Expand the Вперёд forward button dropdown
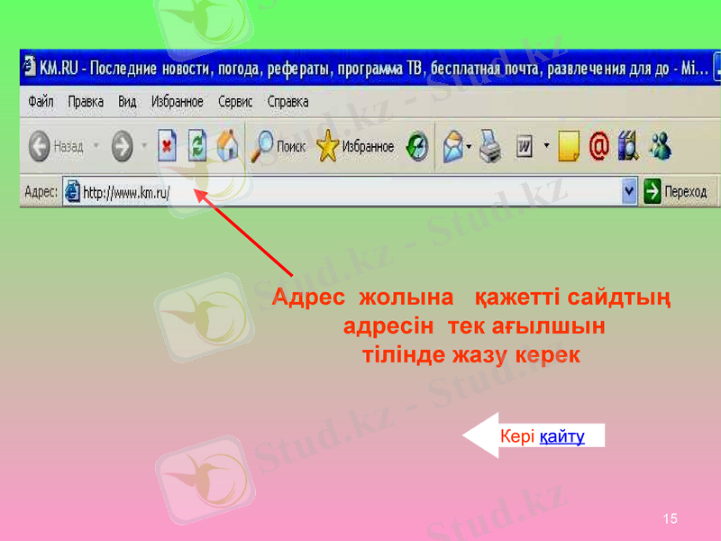Screen dimensions: 721x541 144,145
